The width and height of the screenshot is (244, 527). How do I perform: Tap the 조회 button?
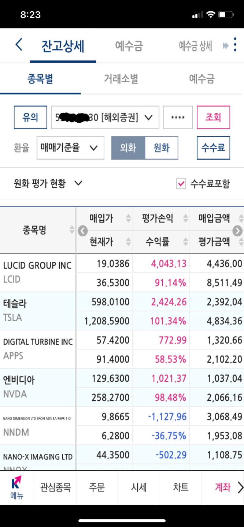coord(213,117)
